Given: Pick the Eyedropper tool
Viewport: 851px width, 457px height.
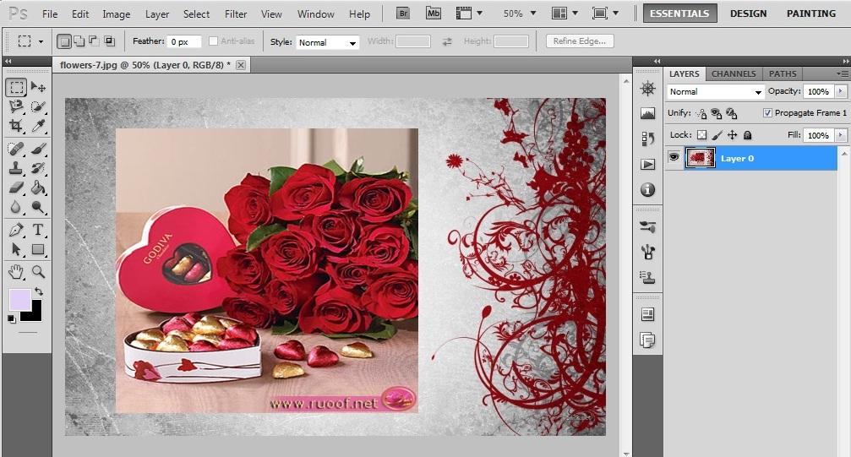Looking at the screenshot, I should tap(38, 126).
